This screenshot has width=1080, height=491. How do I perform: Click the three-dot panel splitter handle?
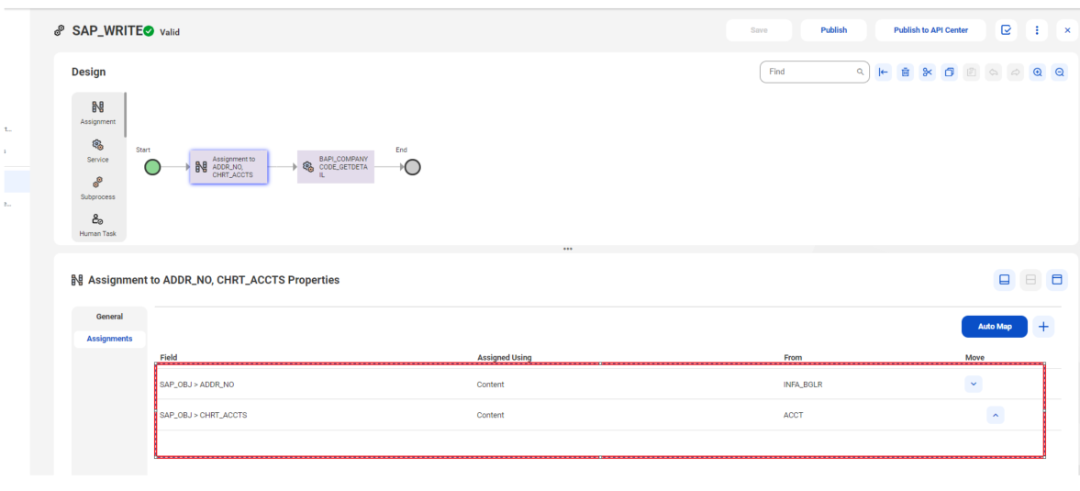click(x=568, y=250)
